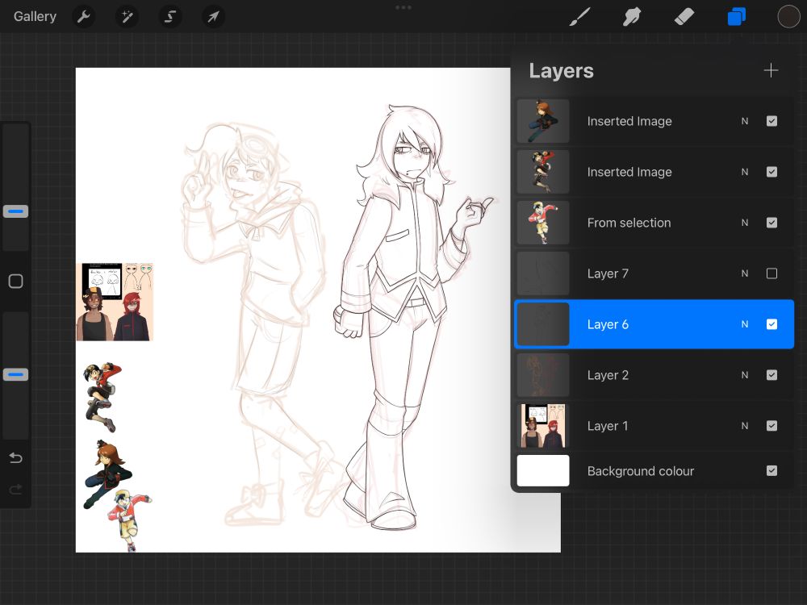
Task: Hide Layer 6 using its checkbox
Action: click(x=771, y=324)
